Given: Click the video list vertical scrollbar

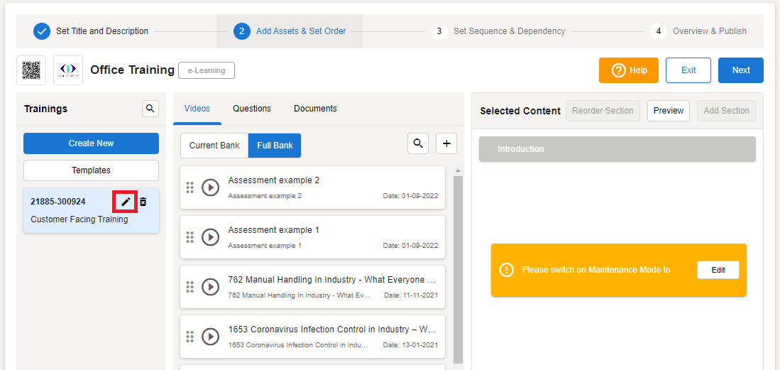Looking at the screenshot, I should coord(458,268).
